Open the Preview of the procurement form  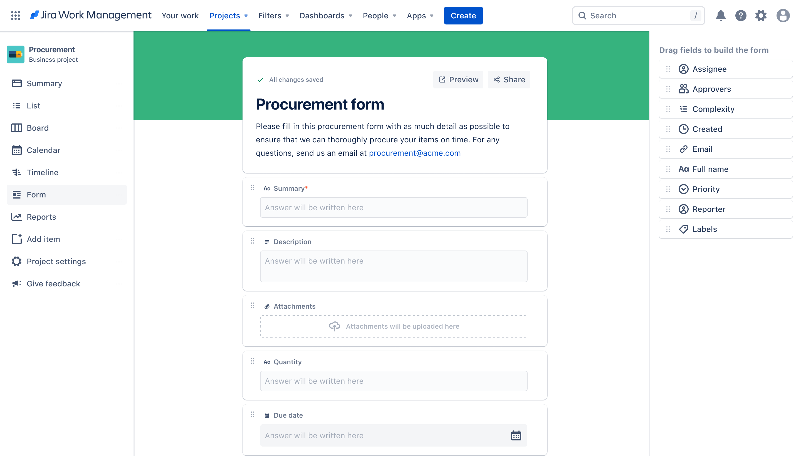(x=458, y=79)
